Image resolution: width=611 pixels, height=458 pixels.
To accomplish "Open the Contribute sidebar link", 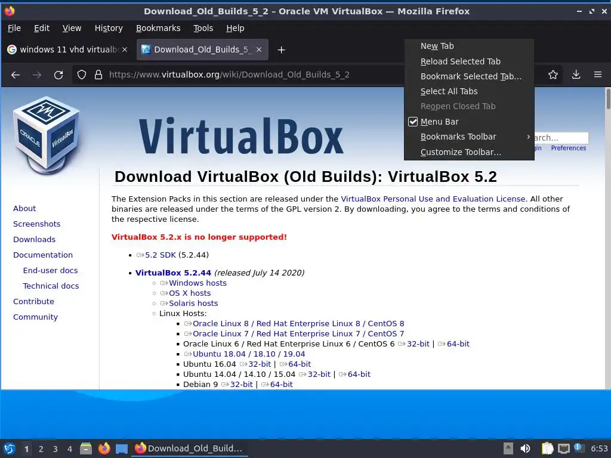I will pyautogui.click(x=33, y=301).
